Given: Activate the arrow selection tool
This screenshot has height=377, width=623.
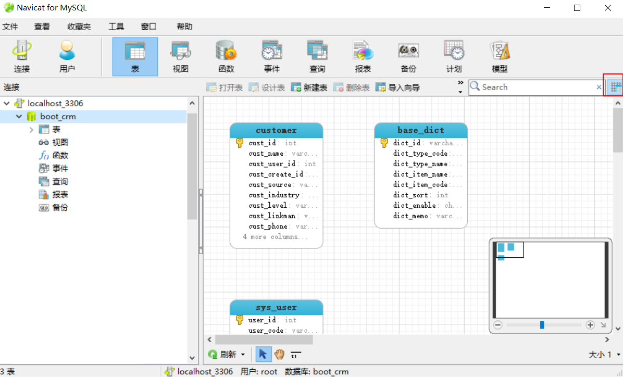Looking at the screenshot, I should (263, 354).
